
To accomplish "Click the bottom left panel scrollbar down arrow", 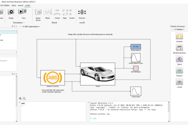I will tap(16, 121).
